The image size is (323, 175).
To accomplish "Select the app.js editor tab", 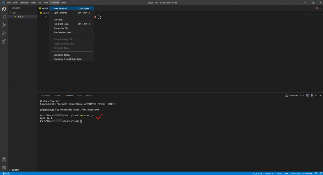I will tap(43, 8).
